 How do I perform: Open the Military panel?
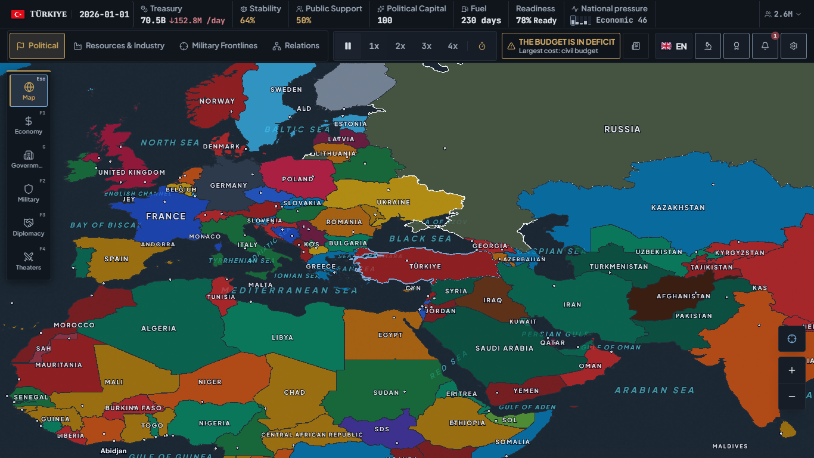pos(29,193)
